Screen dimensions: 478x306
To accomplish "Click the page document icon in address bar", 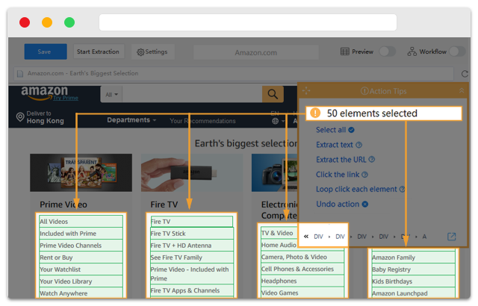I will pos(20,73).
